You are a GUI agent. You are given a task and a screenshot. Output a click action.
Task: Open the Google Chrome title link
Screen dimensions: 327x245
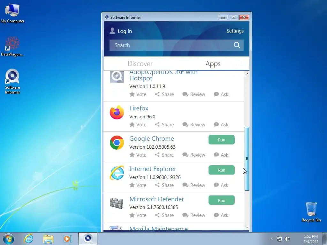152,138
